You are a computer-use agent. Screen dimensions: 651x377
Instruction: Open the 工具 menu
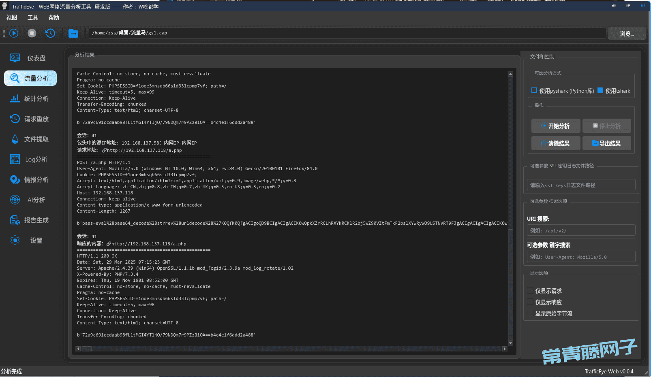pyautogui.click(x=33, y=18)
